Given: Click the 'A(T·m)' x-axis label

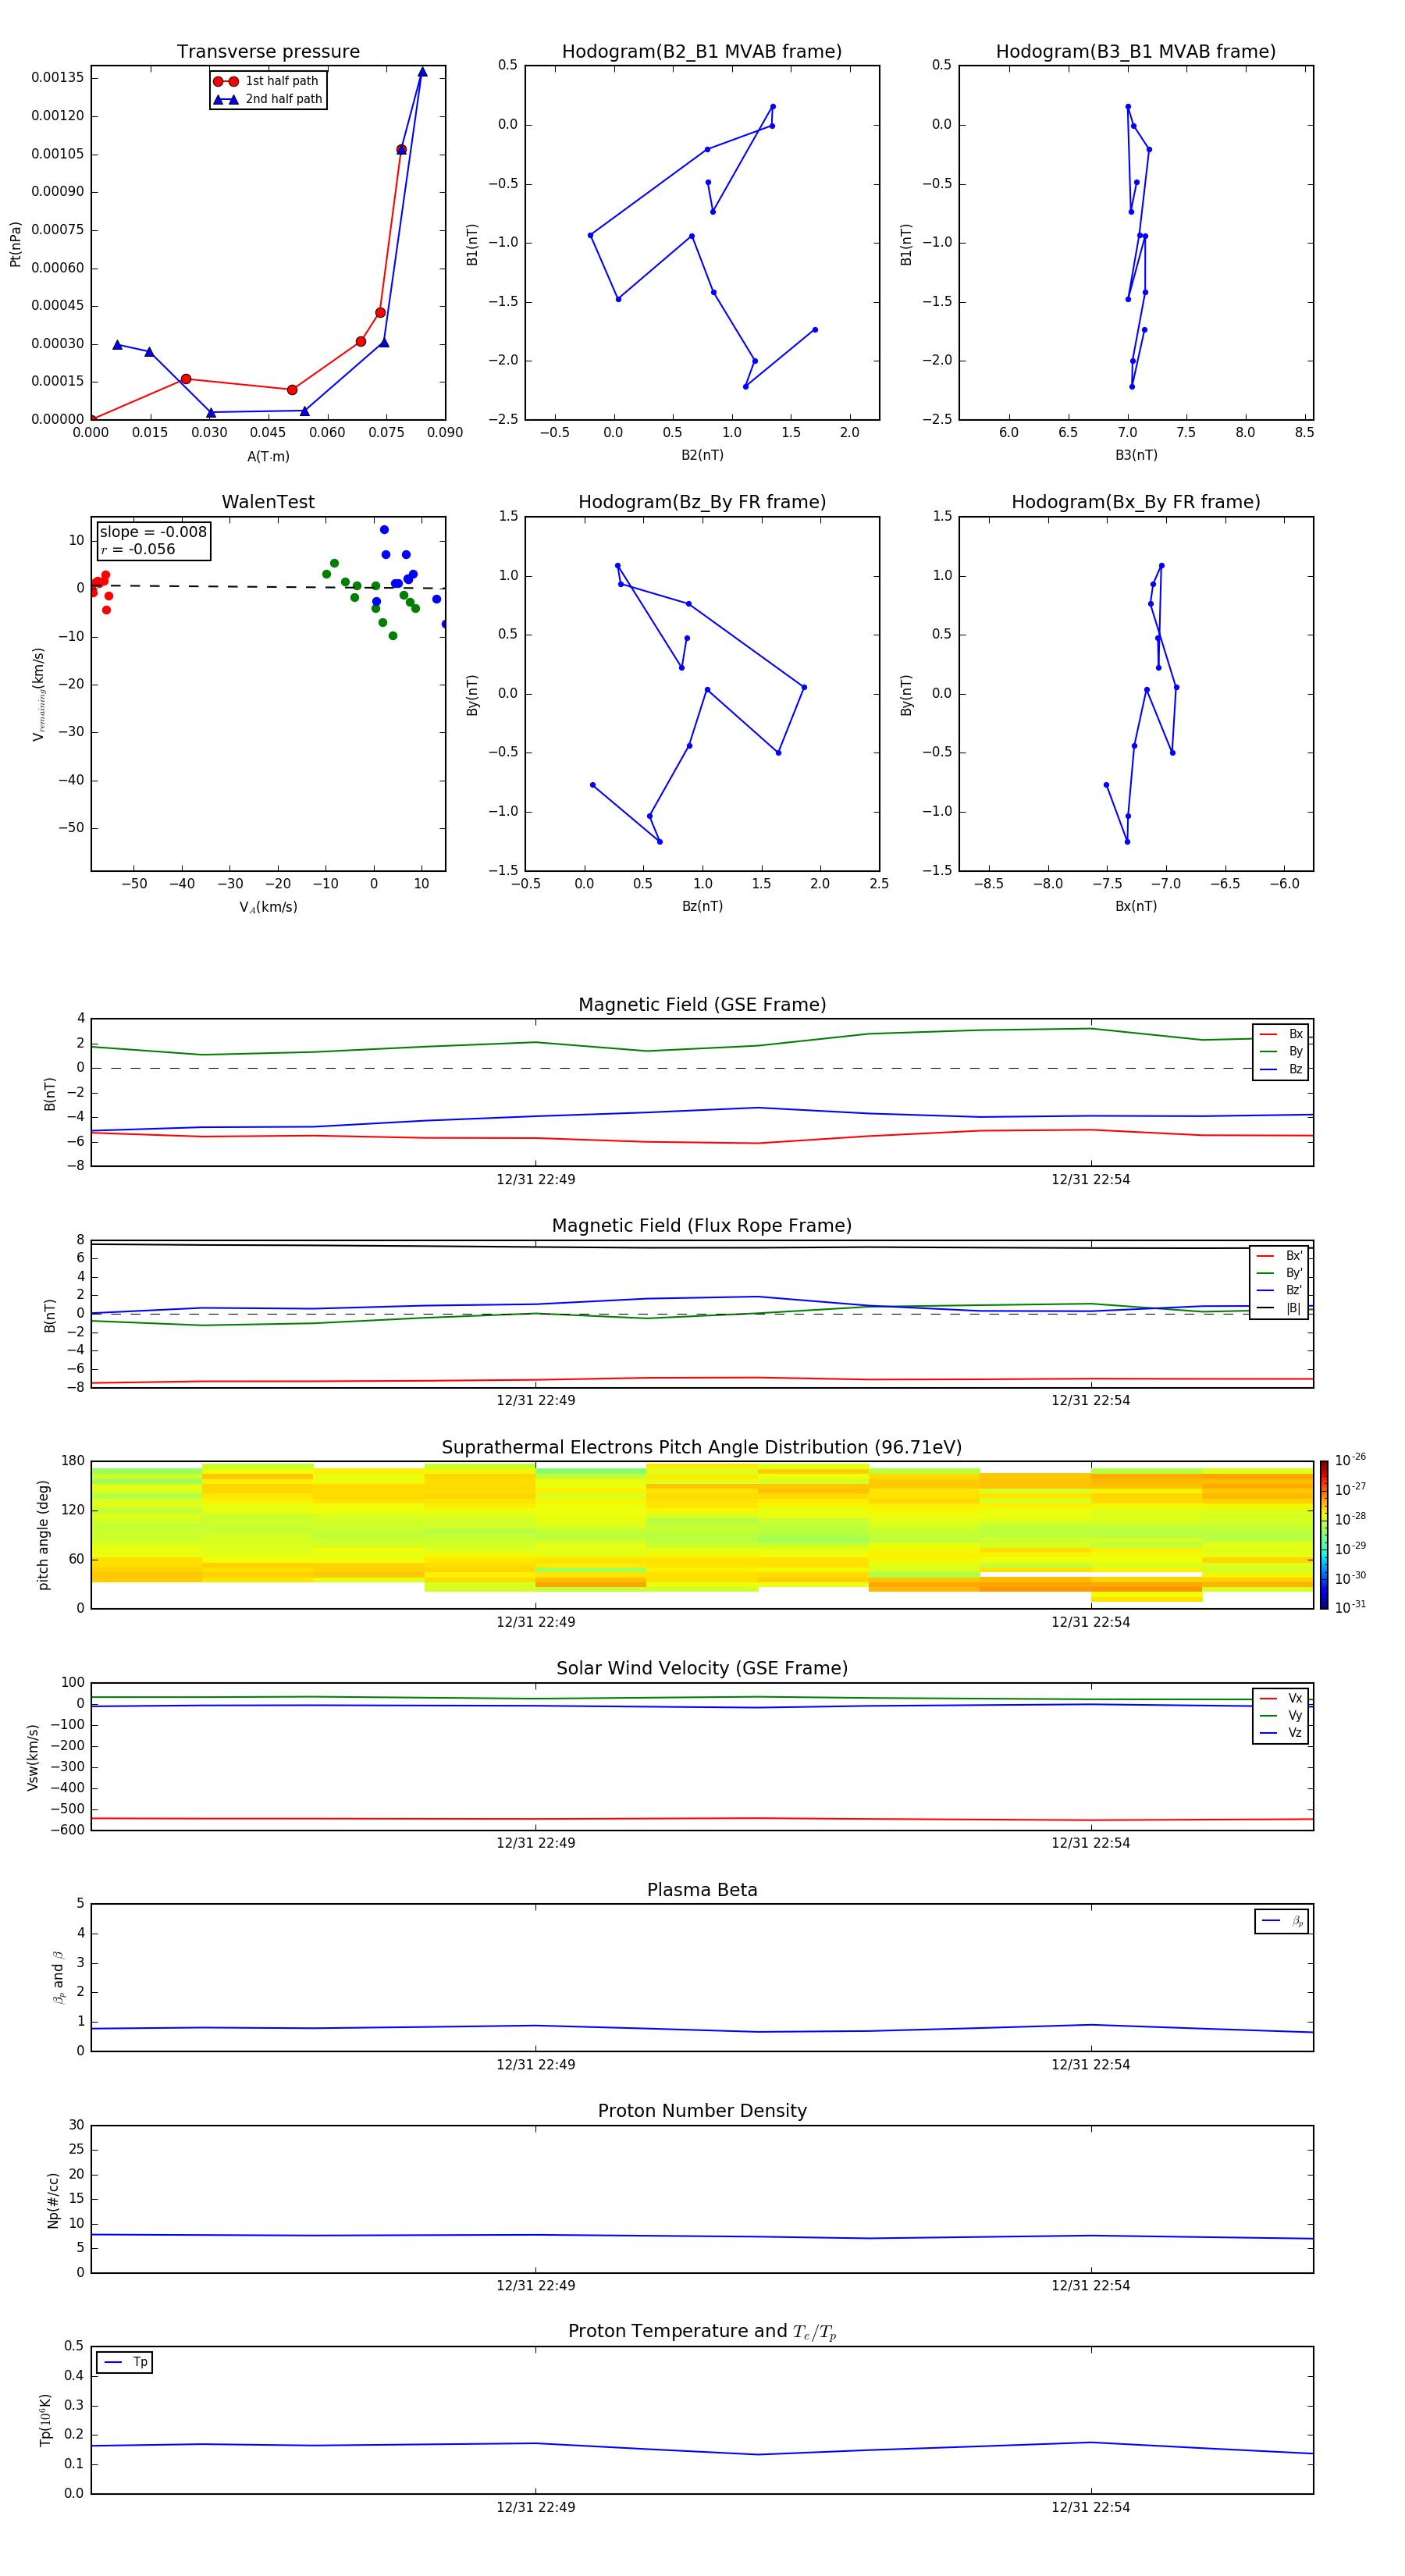Looking at the screenshot, I should [268, 457].
